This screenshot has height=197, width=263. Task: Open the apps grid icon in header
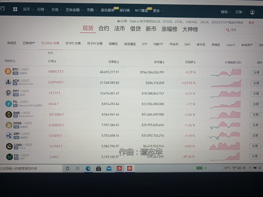point(15,9)
